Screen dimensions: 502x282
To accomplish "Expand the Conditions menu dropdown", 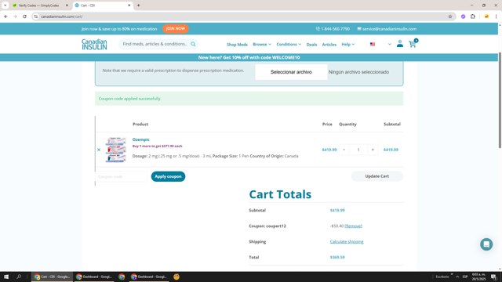I will pos(289,44).
